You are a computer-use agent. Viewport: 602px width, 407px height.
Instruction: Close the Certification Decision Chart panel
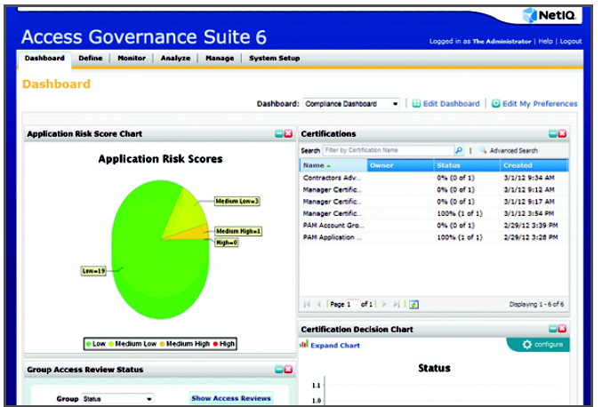562,329
